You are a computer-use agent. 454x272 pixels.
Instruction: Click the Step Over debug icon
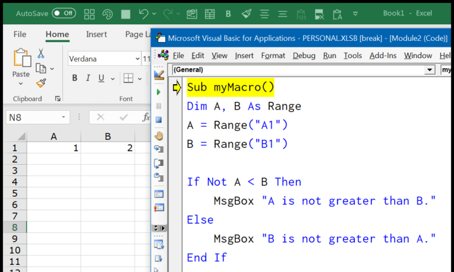[159, 163]
